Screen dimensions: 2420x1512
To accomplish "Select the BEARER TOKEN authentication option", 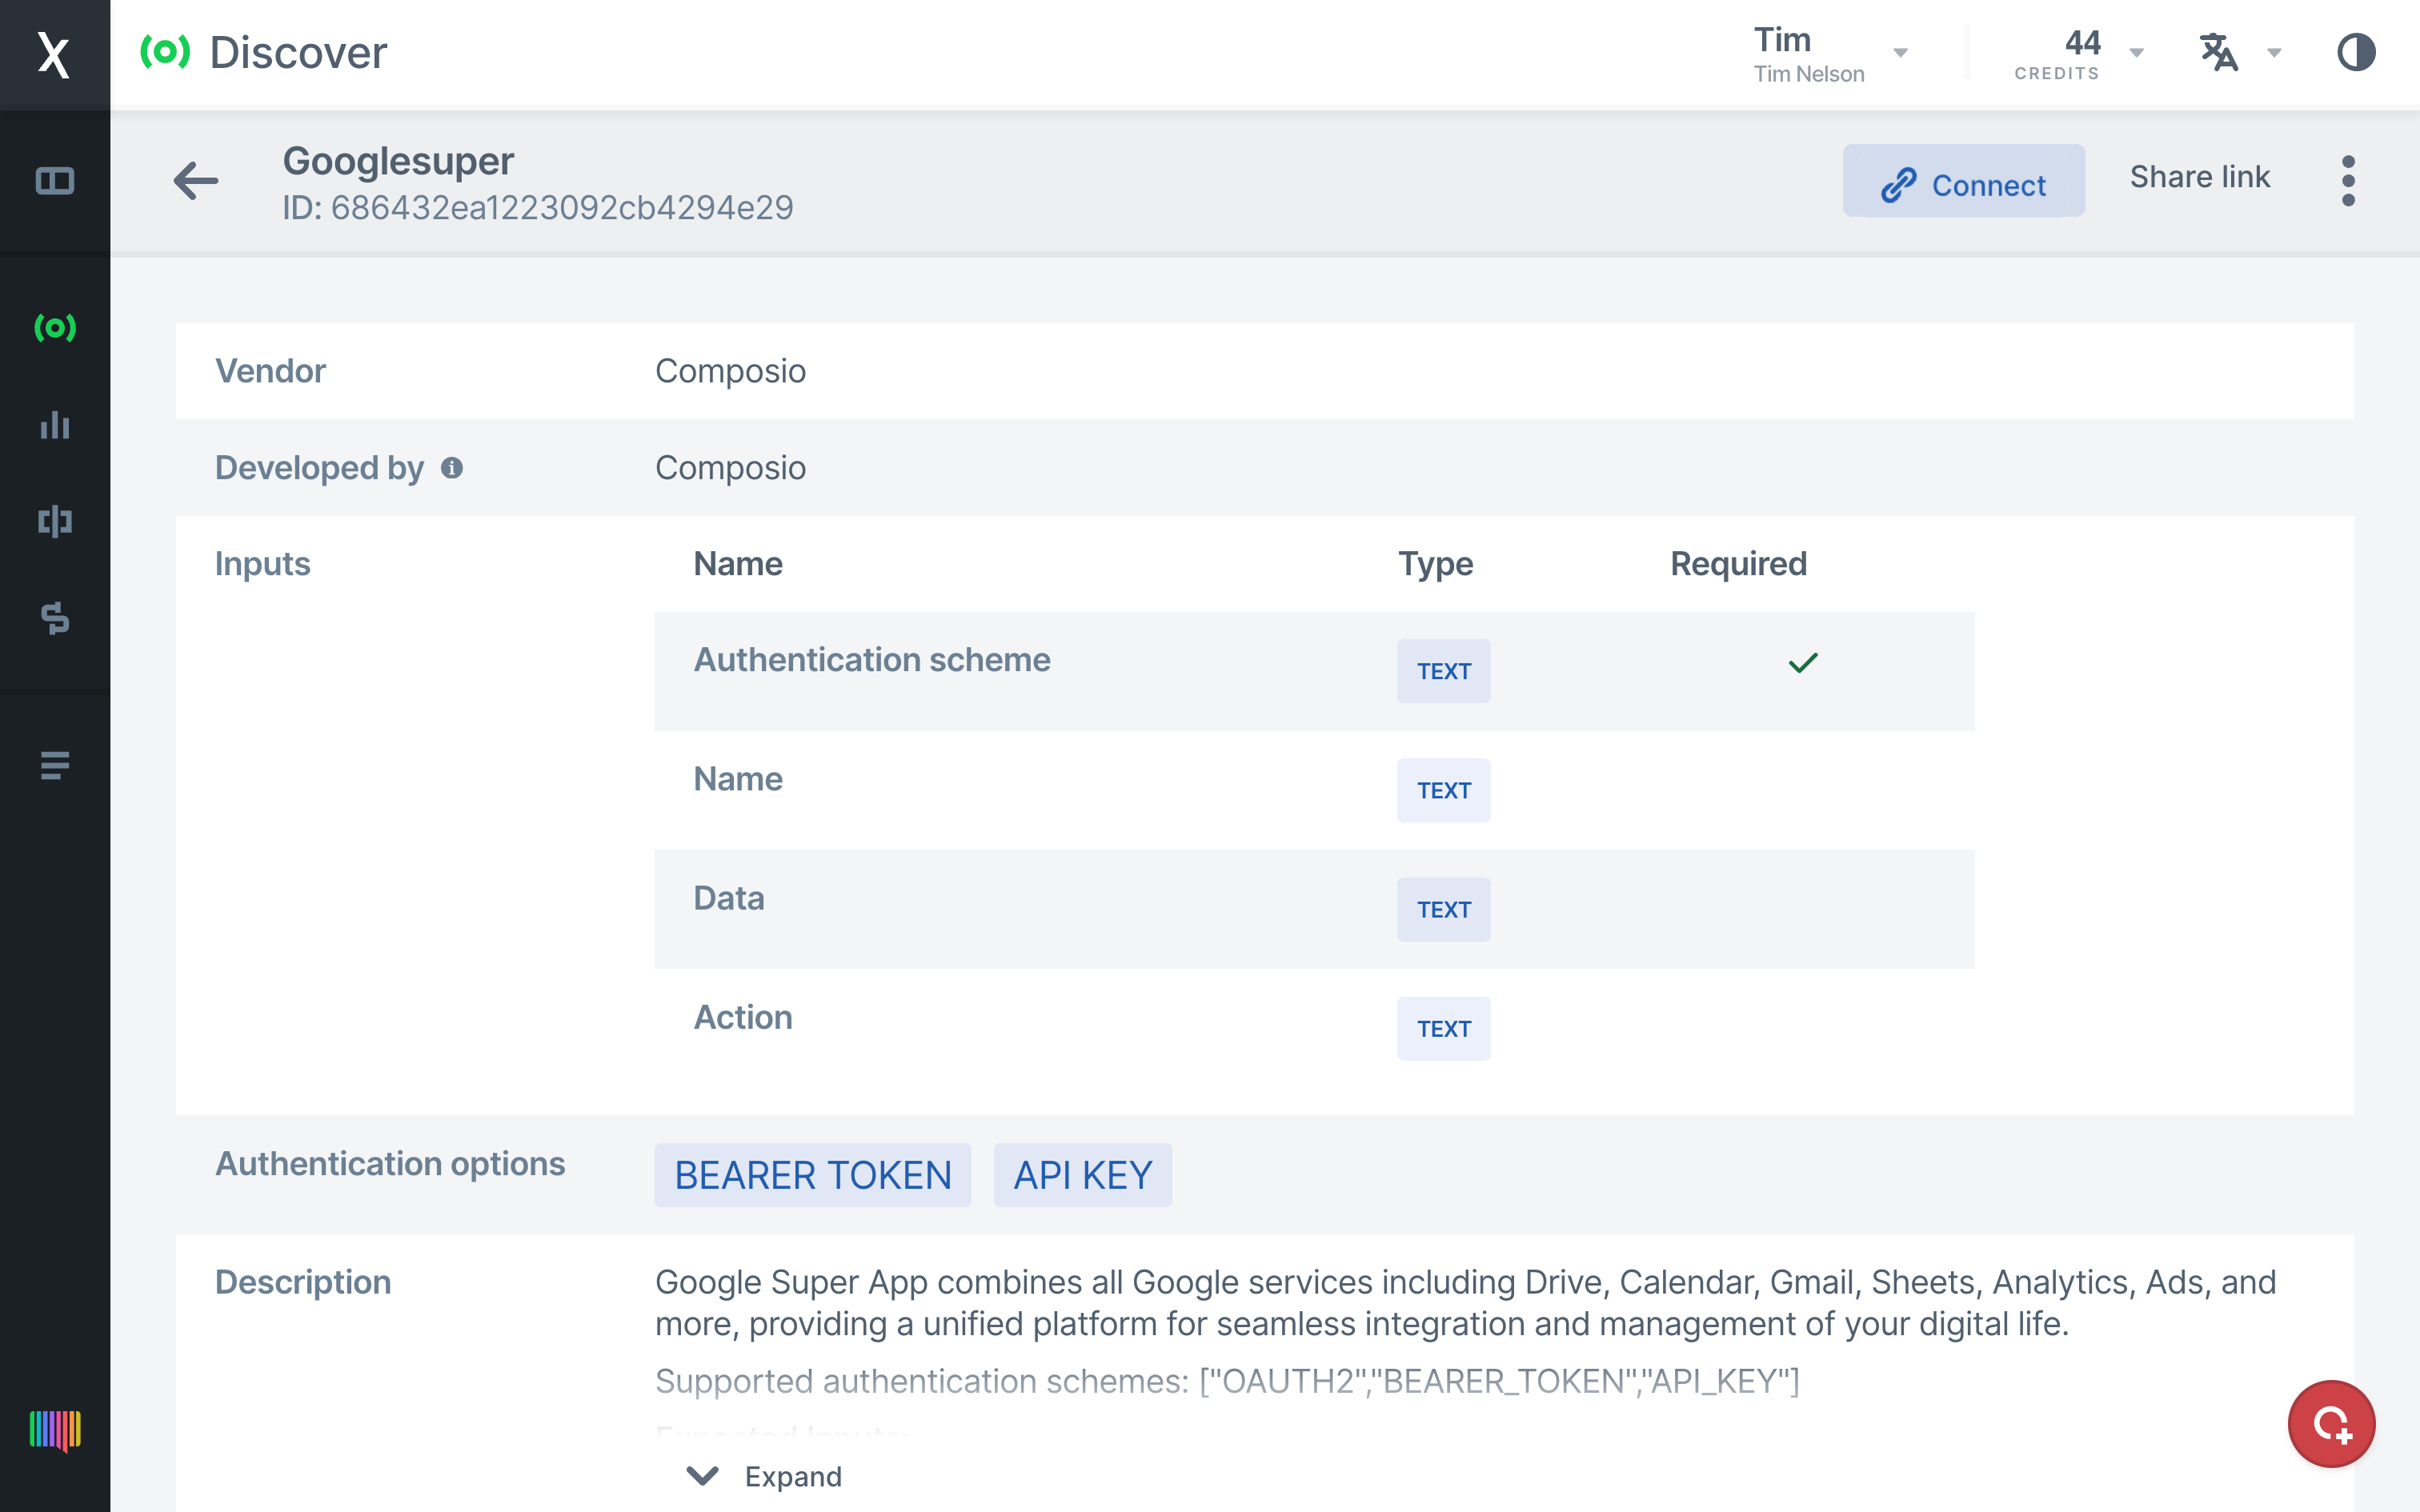I will pos(812,1175).
